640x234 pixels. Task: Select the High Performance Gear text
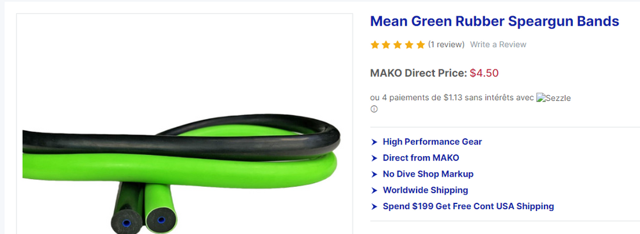[432, 142]
